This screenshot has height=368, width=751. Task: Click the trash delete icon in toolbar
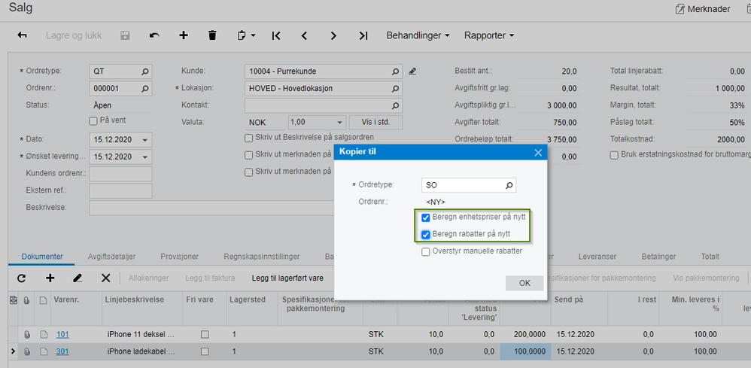pos(212,35)
